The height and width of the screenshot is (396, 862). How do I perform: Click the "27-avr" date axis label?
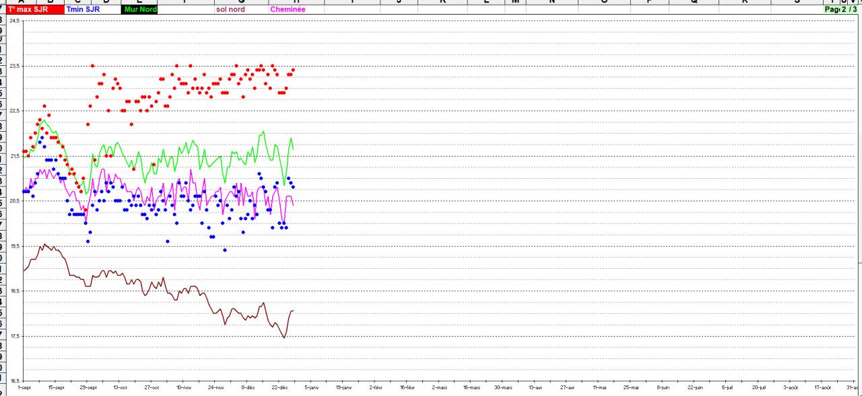[x=567, y=388]
